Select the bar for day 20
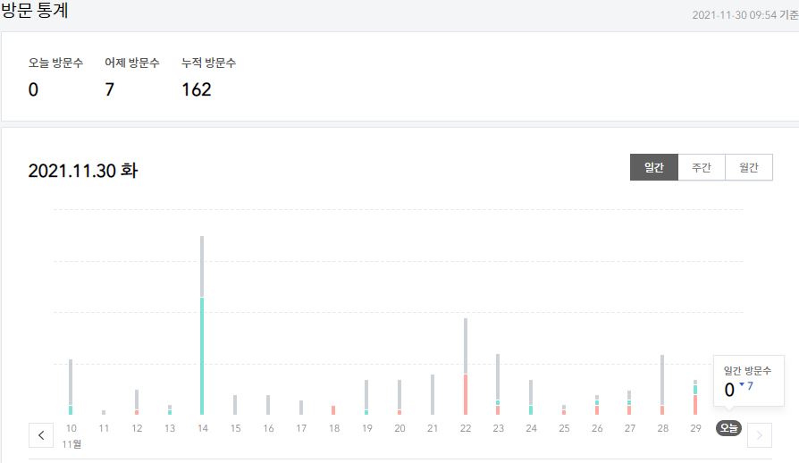Image resolution: width=799 pixels, height=463 pixels. (399, 397)
